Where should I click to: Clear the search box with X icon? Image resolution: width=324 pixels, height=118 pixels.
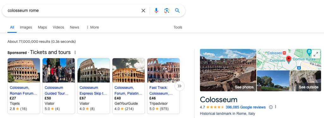pos(143,10)
